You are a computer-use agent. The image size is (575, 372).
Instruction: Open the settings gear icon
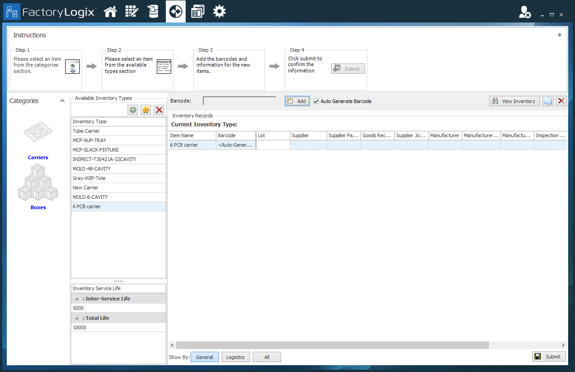[x=219, y=12]
